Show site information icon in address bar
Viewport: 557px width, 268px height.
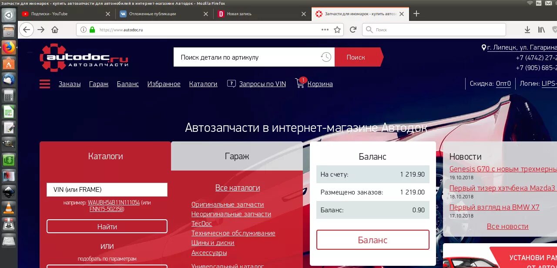83,30
